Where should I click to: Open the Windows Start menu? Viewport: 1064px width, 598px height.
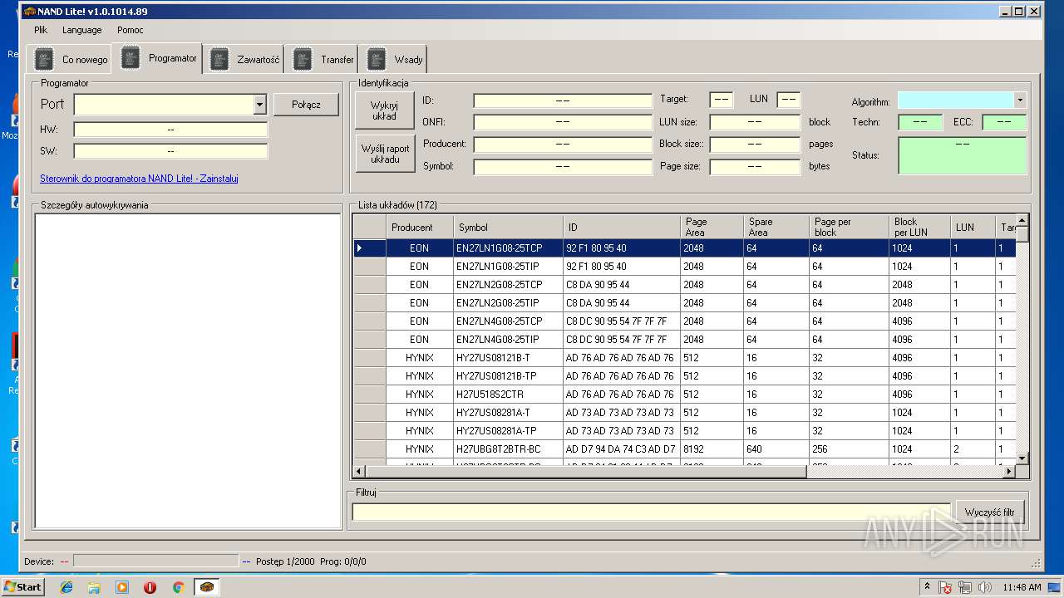pyautogui.click(x=22, y=587)
